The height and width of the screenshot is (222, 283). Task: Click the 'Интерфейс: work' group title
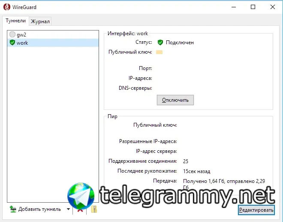tap(128, 33)
